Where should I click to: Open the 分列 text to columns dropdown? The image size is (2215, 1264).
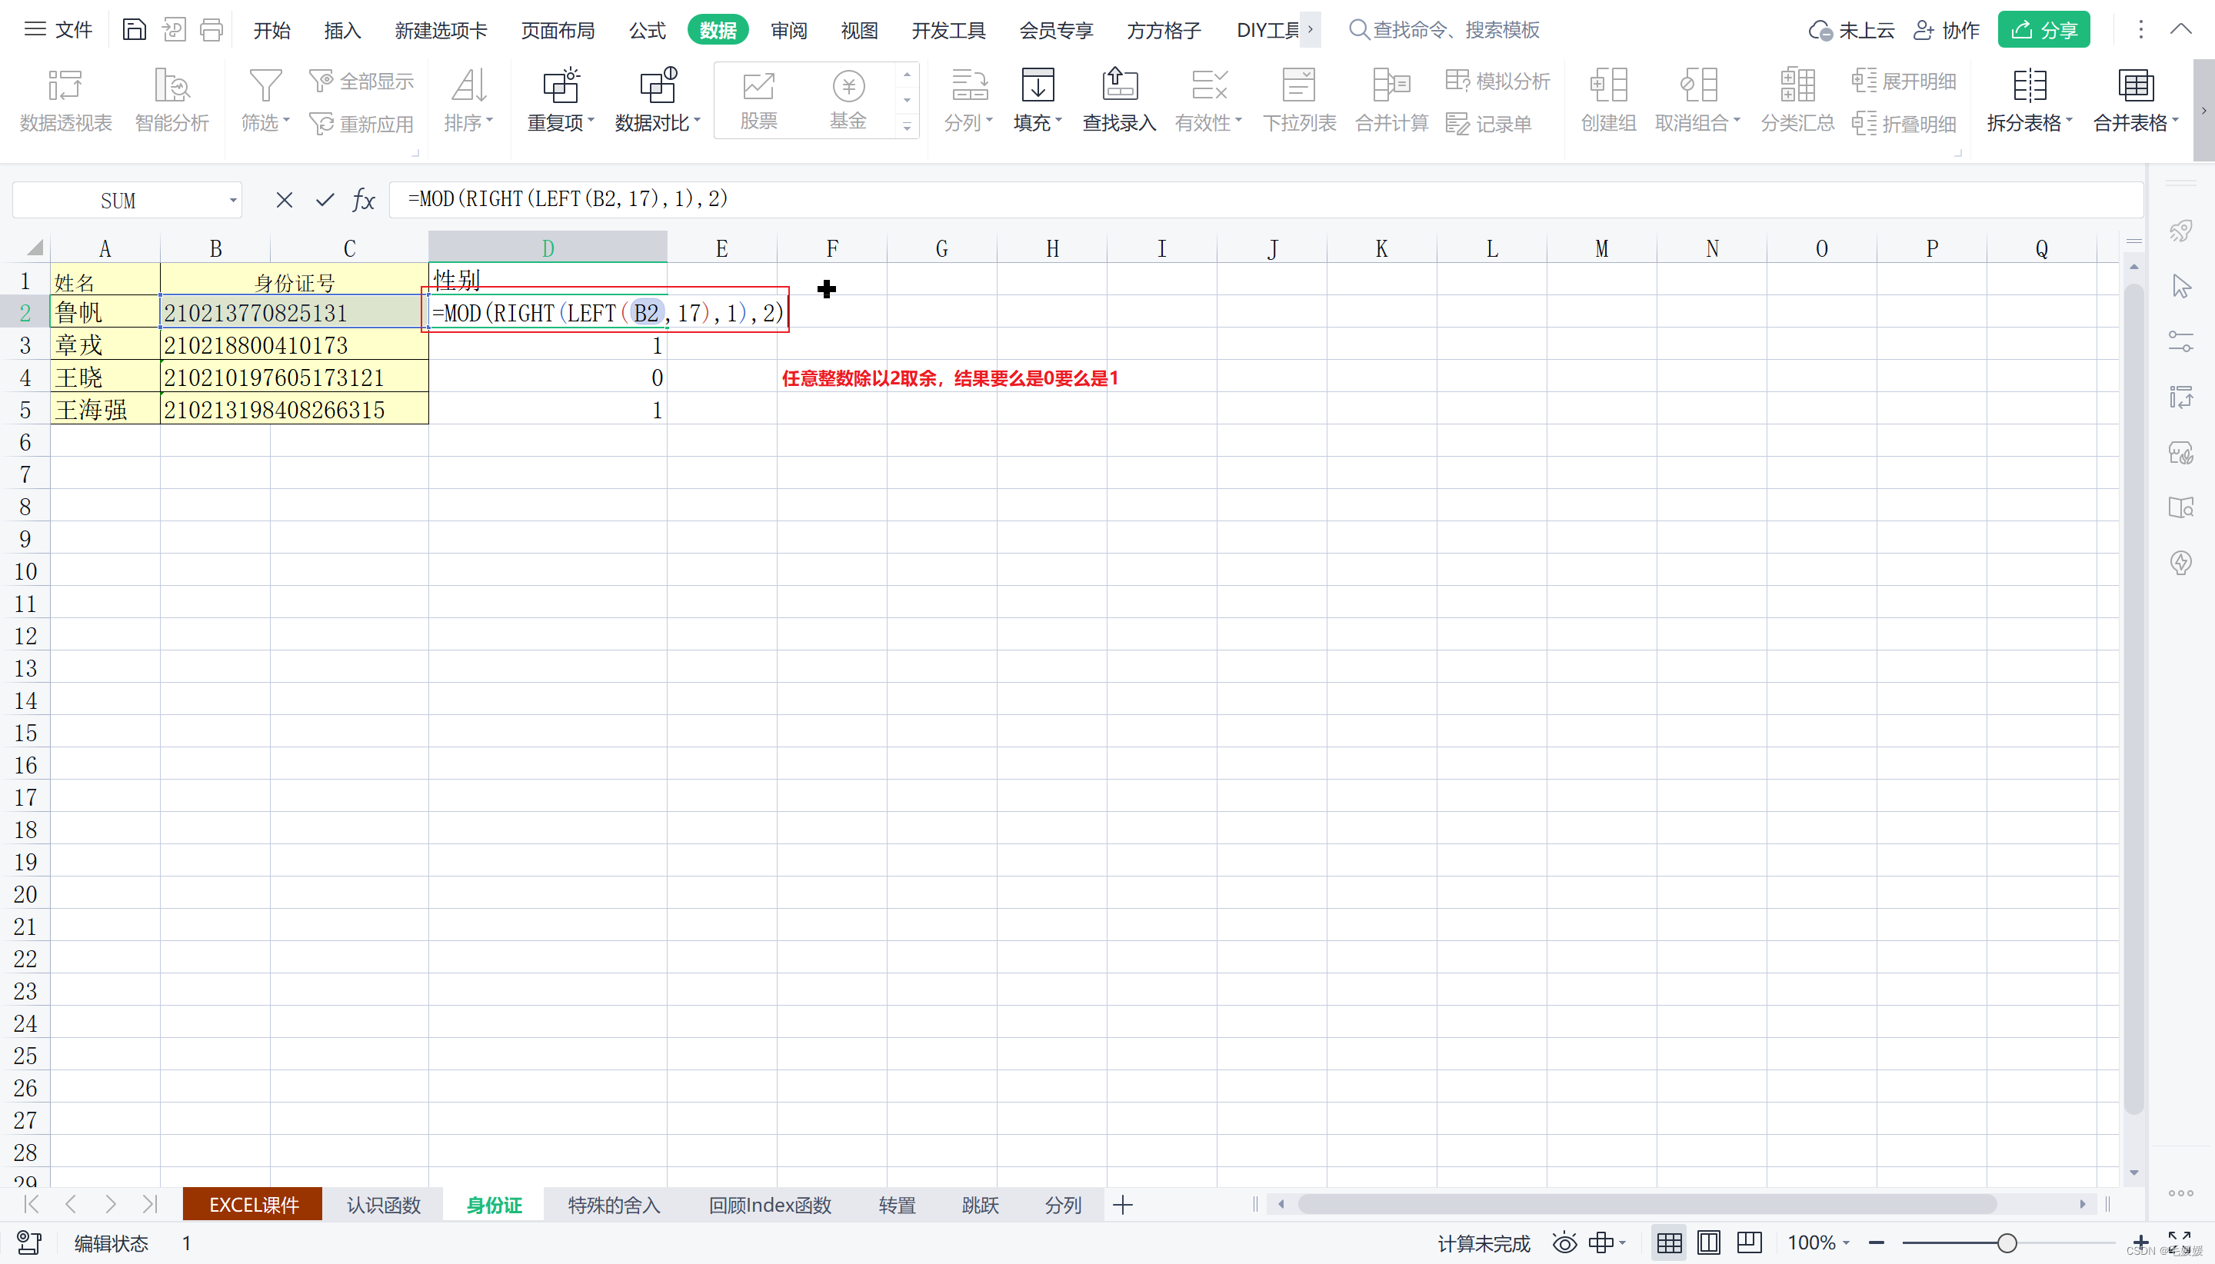(x=968, y=100)
